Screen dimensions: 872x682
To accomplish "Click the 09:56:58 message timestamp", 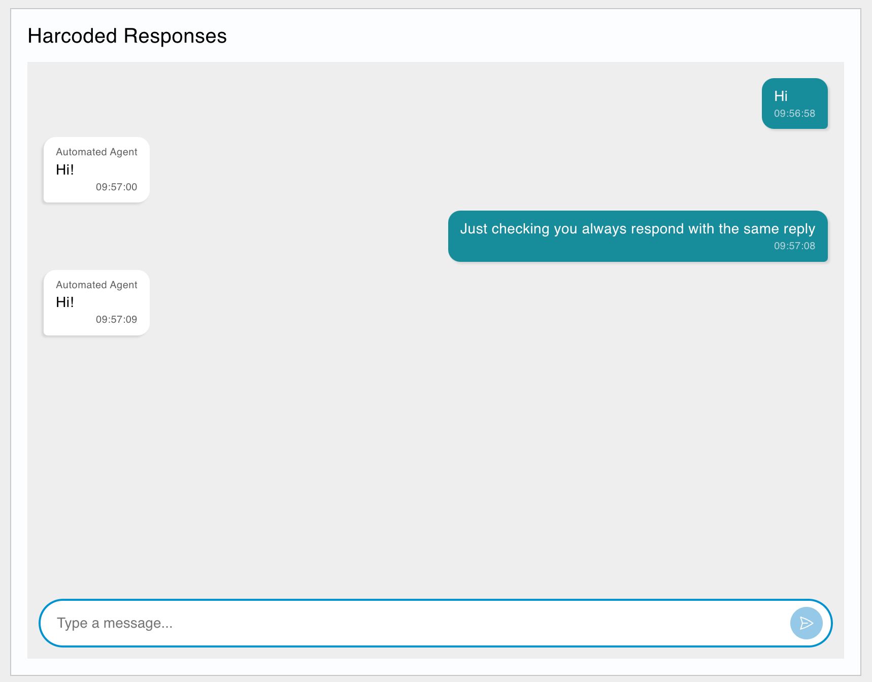I will pyautogui.click(x=794, y=113).
